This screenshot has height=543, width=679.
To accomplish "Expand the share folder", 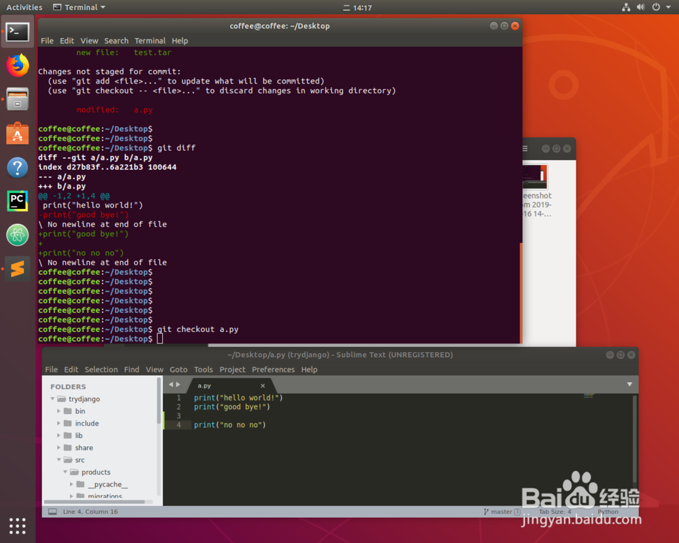I will tap(59, 447).
